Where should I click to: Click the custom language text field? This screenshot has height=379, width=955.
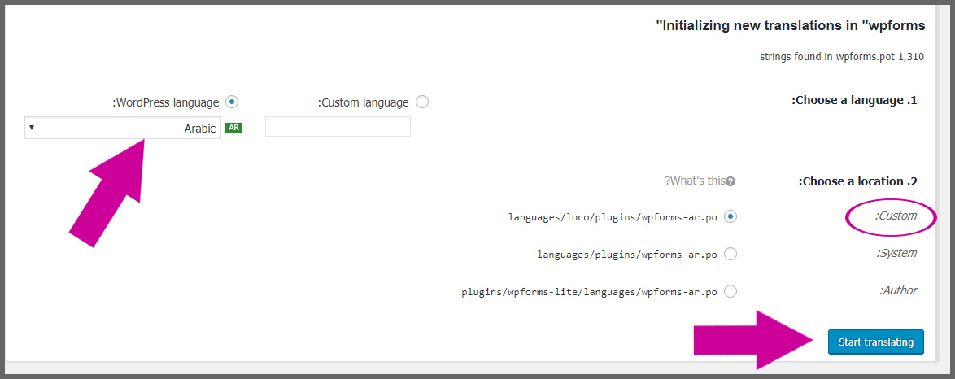338,127
